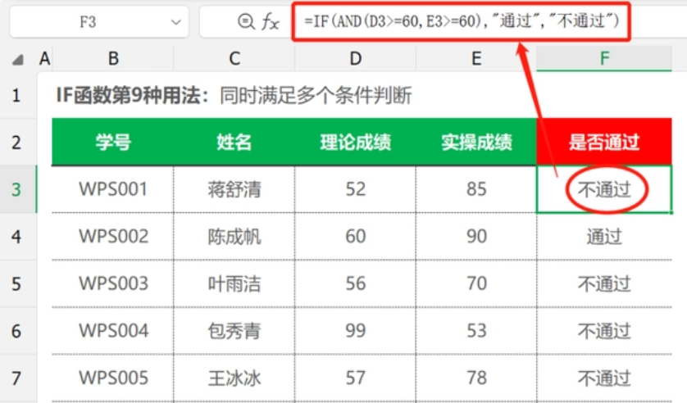687x403 pixels.
Task: Click the select-all triangle corner
Action: click(x=17, y=60)
